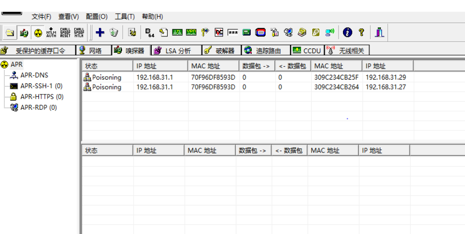Click the open folder toolbar icon
The height and width of the screenshot is (234, 465).
10,32
